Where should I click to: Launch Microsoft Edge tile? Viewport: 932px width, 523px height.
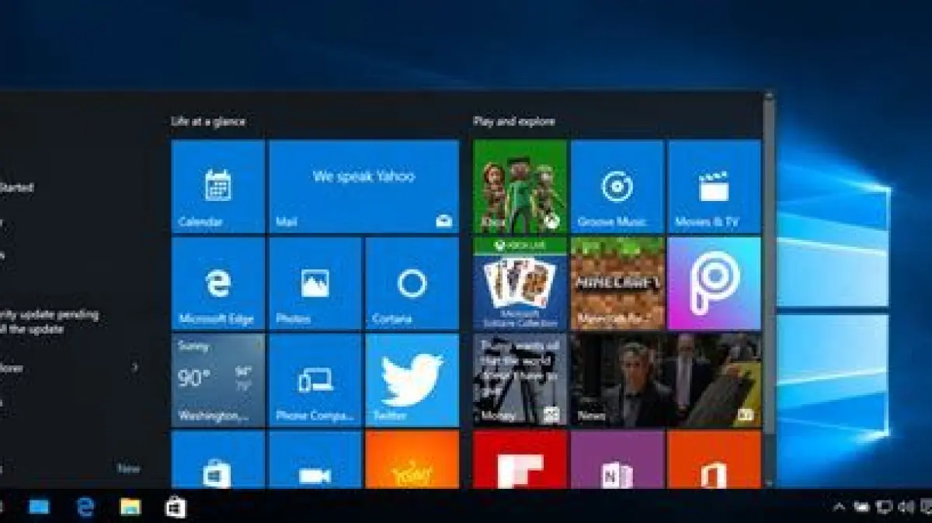tap(217, 283)
